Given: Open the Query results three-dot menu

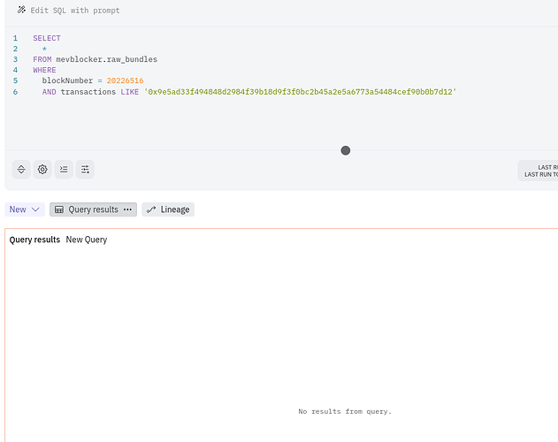Looking at the screenshot, I should 128,210.
